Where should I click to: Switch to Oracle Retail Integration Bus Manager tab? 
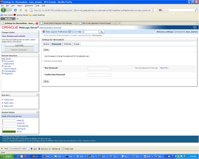[58, 23]
